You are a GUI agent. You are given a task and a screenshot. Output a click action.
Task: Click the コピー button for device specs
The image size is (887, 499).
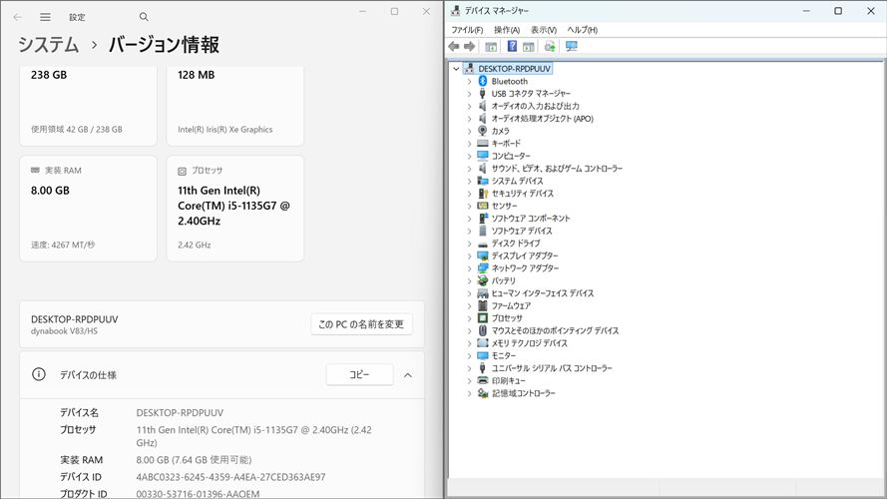coord(359,375)
